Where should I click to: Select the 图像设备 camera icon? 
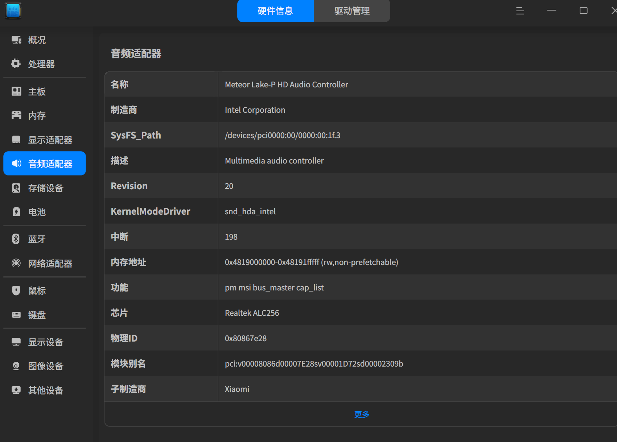16,366
